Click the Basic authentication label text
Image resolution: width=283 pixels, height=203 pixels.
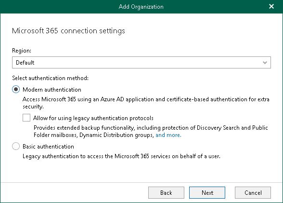point(48,147)
